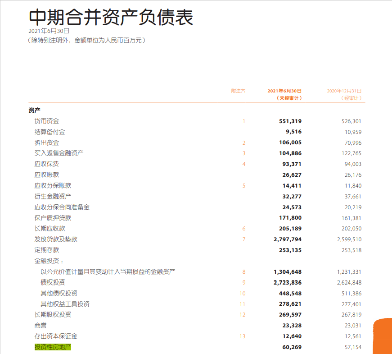Click note number 7 for 发放贷款及垫款
392x354 pixels.
point(244,239)
